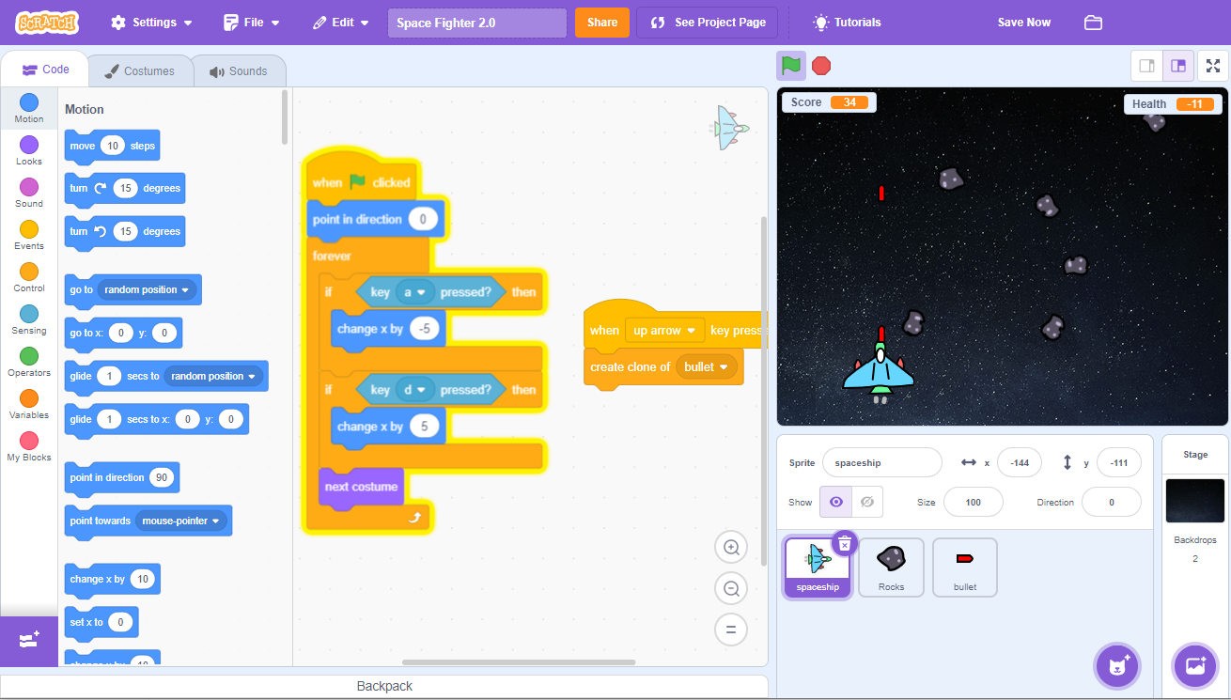Stop the project with the red stop sign
Screen dimensions: 1231x700
pos(821,66)
